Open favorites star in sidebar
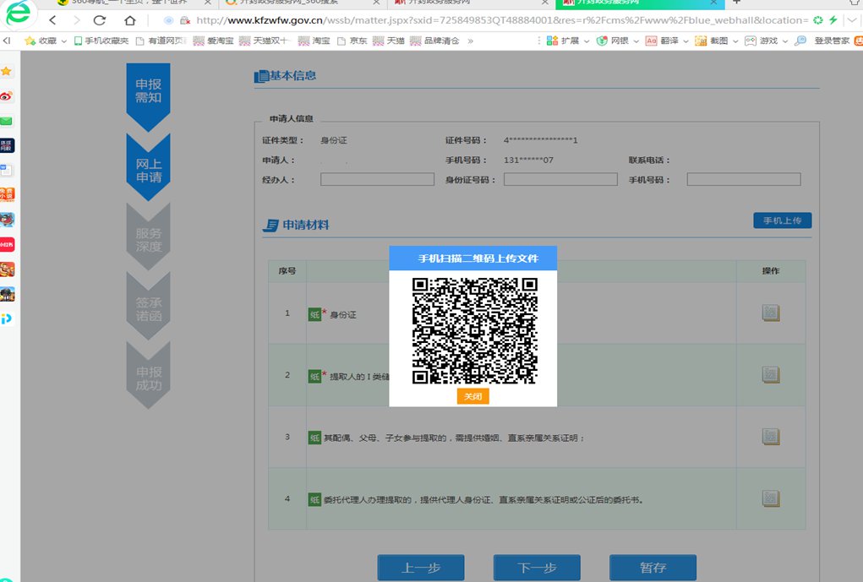The image size is (863, 582). pos(7,71)
